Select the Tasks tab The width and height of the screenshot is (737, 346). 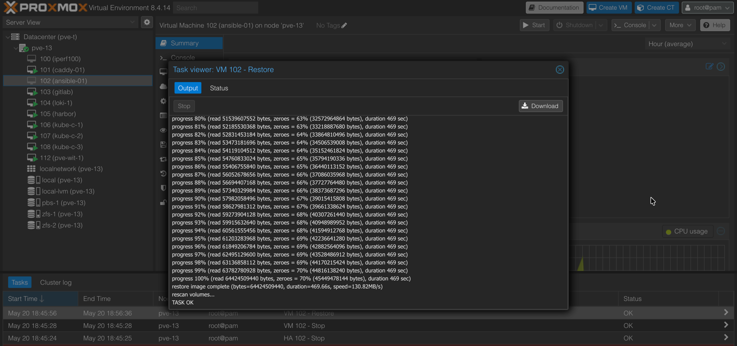pos(20,282)
